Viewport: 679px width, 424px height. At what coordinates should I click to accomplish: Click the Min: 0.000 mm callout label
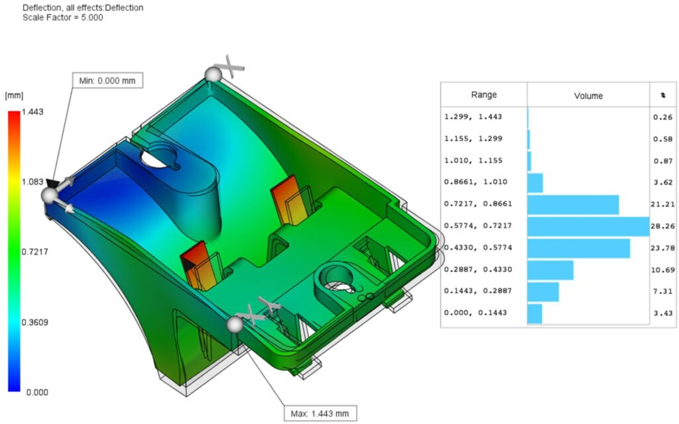pos(107,81)
